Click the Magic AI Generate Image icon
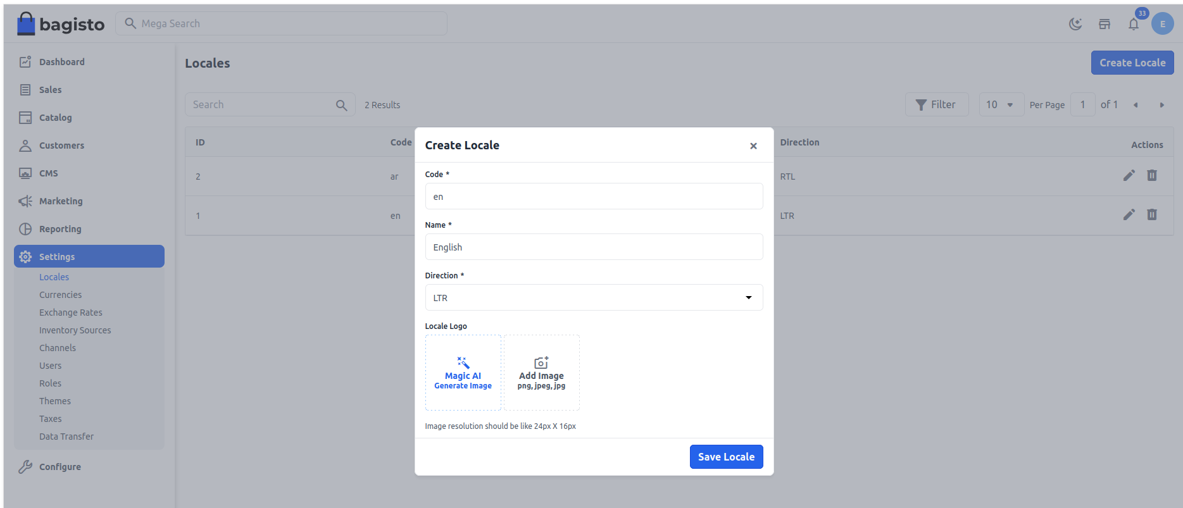1183x508 pixels. pyautogui.click(x=463, y=362)
